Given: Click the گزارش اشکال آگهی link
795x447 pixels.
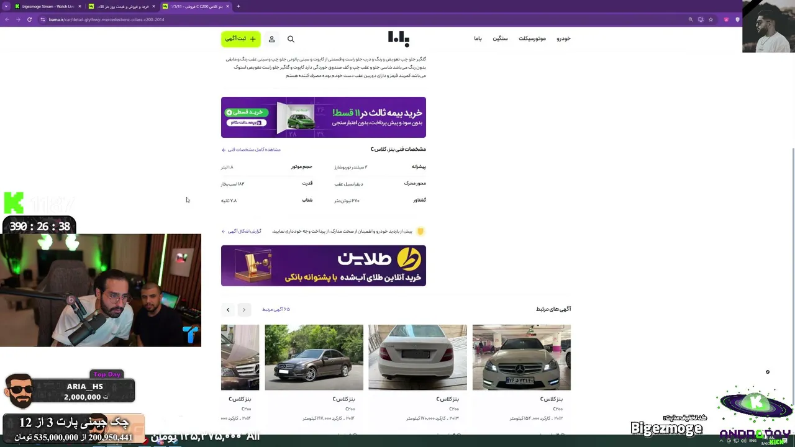Looking at the screenshot, I should click(242, 232).
